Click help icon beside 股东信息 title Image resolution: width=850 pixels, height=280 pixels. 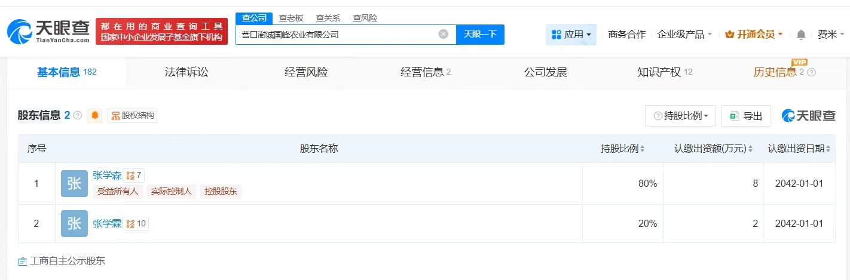[x=78, y=116]
